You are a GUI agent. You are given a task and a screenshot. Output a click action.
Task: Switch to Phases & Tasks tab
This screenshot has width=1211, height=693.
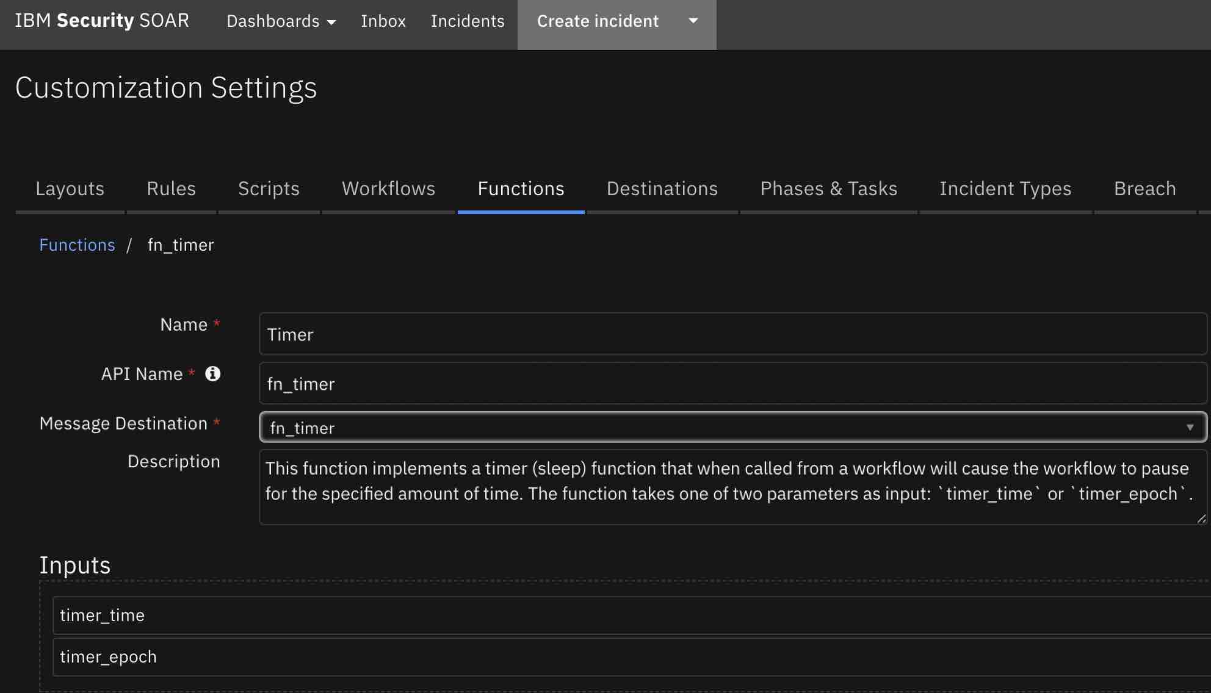[828, 189]
